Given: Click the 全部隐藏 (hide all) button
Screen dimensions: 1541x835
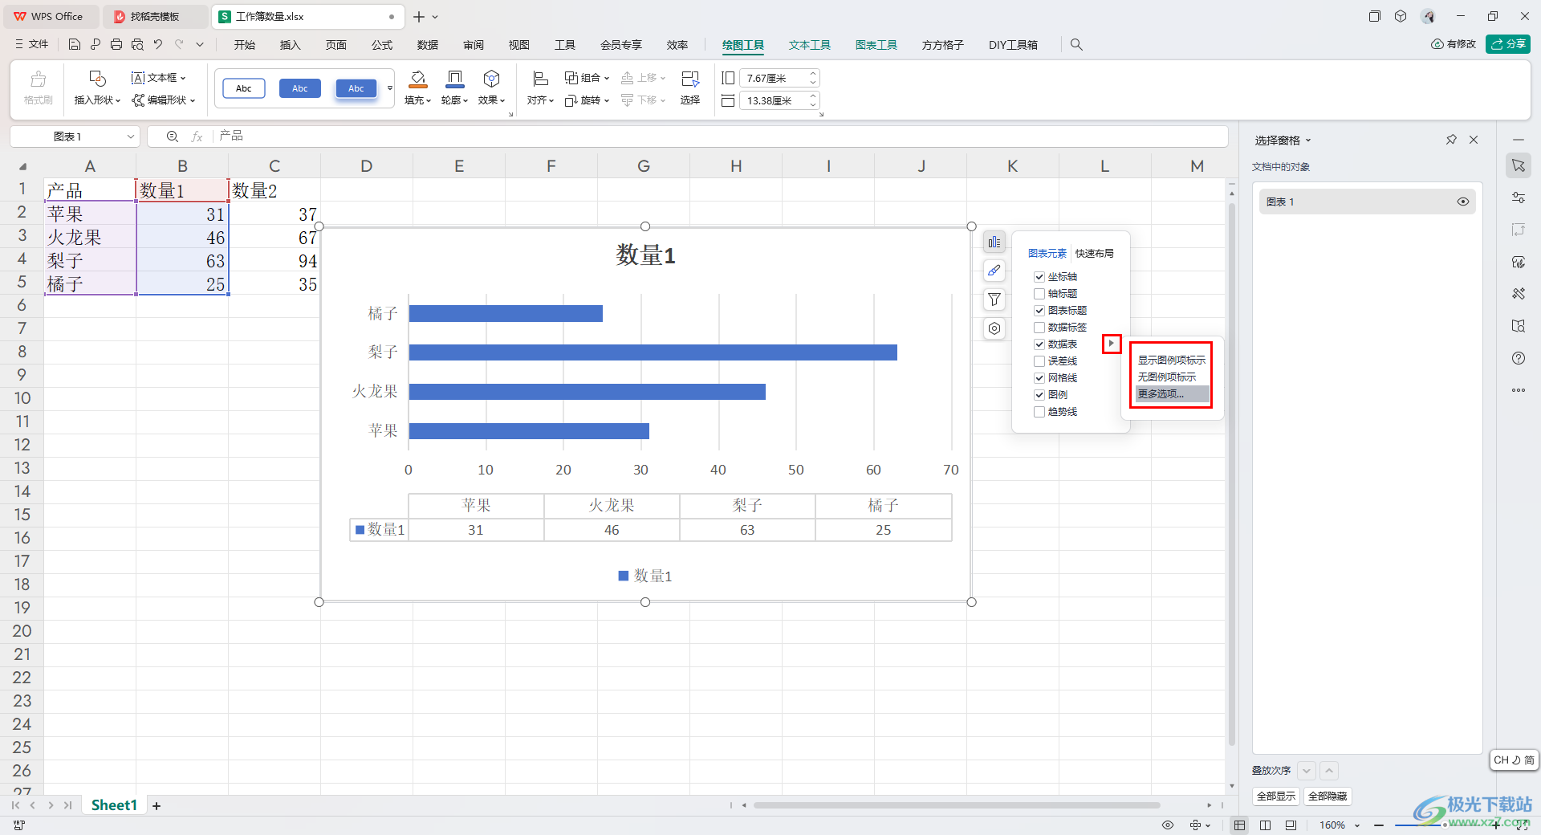Looking at the screenshot, I should pyautogui.click(x=1328, y=796).
